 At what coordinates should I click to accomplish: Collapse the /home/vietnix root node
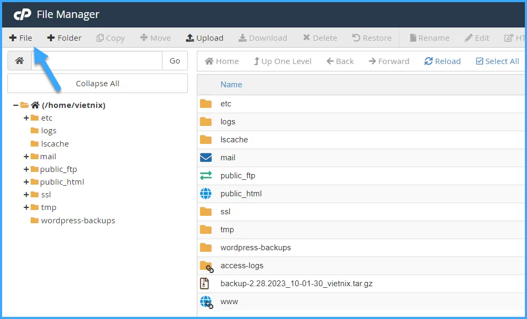coord(15,105)
